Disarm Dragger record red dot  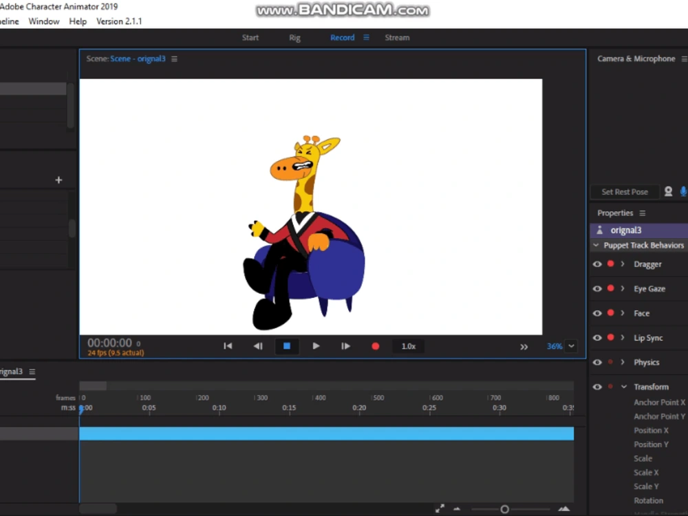610,264
